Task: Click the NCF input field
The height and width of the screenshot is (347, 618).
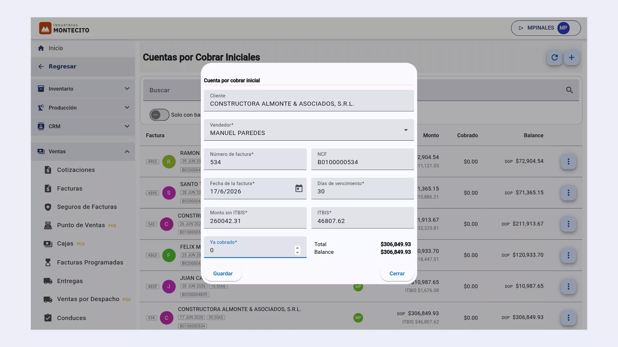Action: click(x=362, y=159)
